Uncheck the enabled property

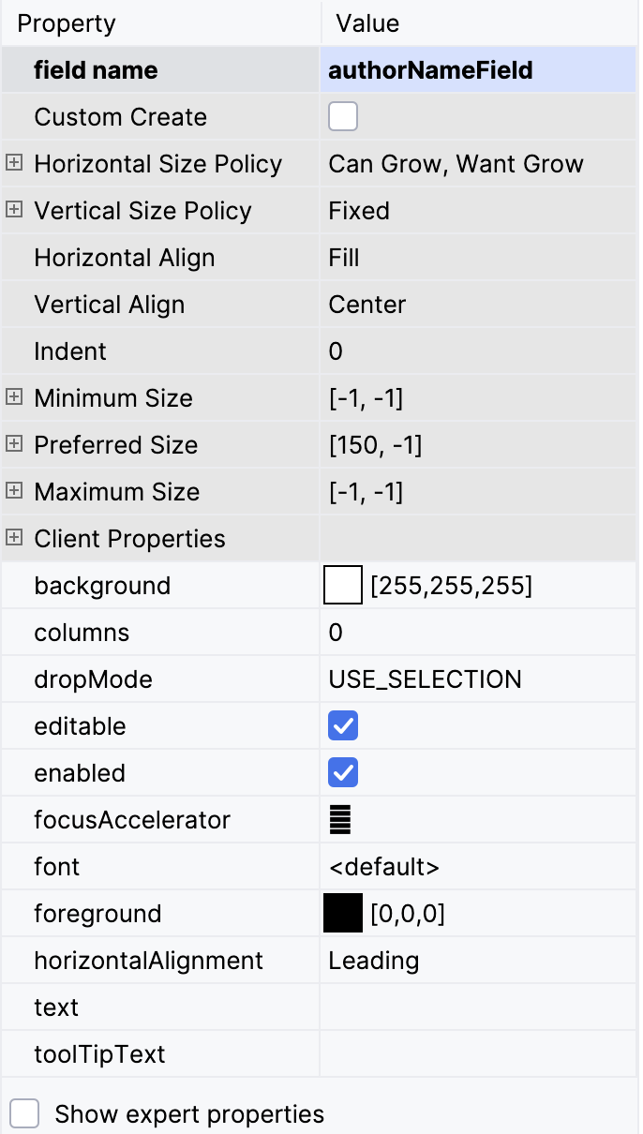341,772
